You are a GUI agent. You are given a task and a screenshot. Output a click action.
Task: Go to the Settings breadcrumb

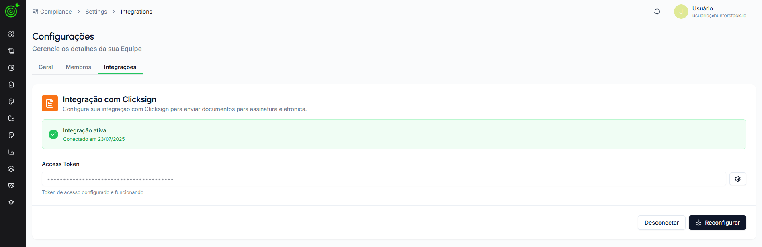pyautogui.click(x=96, y=12)
